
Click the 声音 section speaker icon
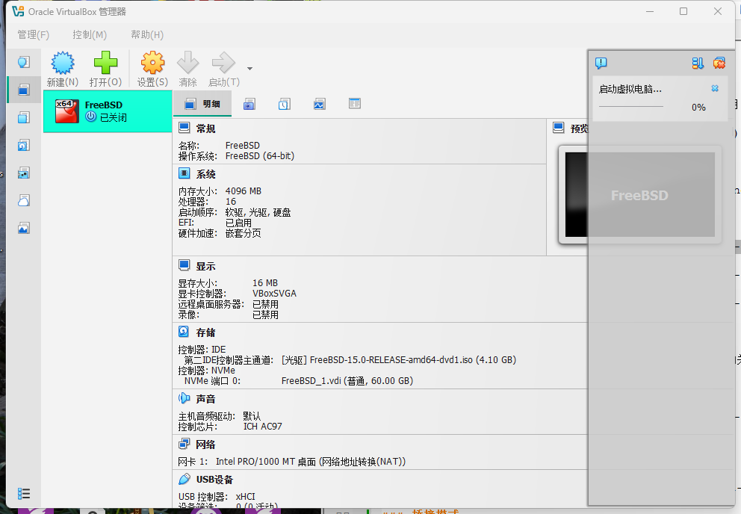coord(185,399)
